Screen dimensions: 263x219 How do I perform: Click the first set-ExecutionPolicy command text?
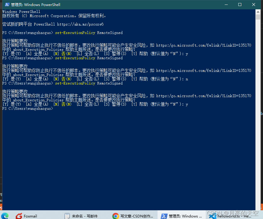click(75, 33)
